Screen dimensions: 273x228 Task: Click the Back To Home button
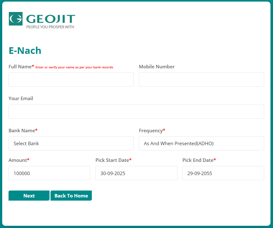pyautogui.click(x=71, y=196)
